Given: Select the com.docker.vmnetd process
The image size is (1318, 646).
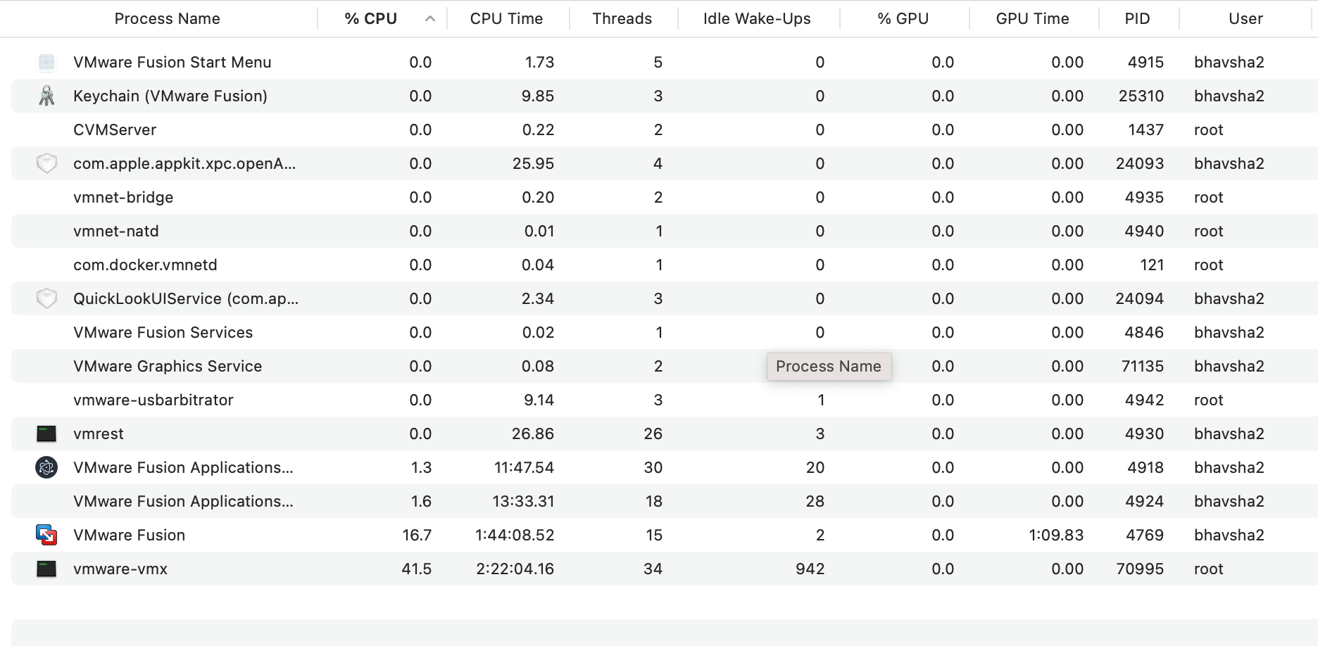Looking at the screenshot, I should (x=145, y=265).
